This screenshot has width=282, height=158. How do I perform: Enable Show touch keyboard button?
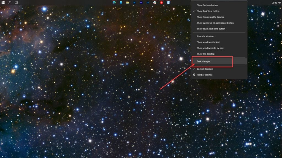pyautogui.click(x=219, y=29)
